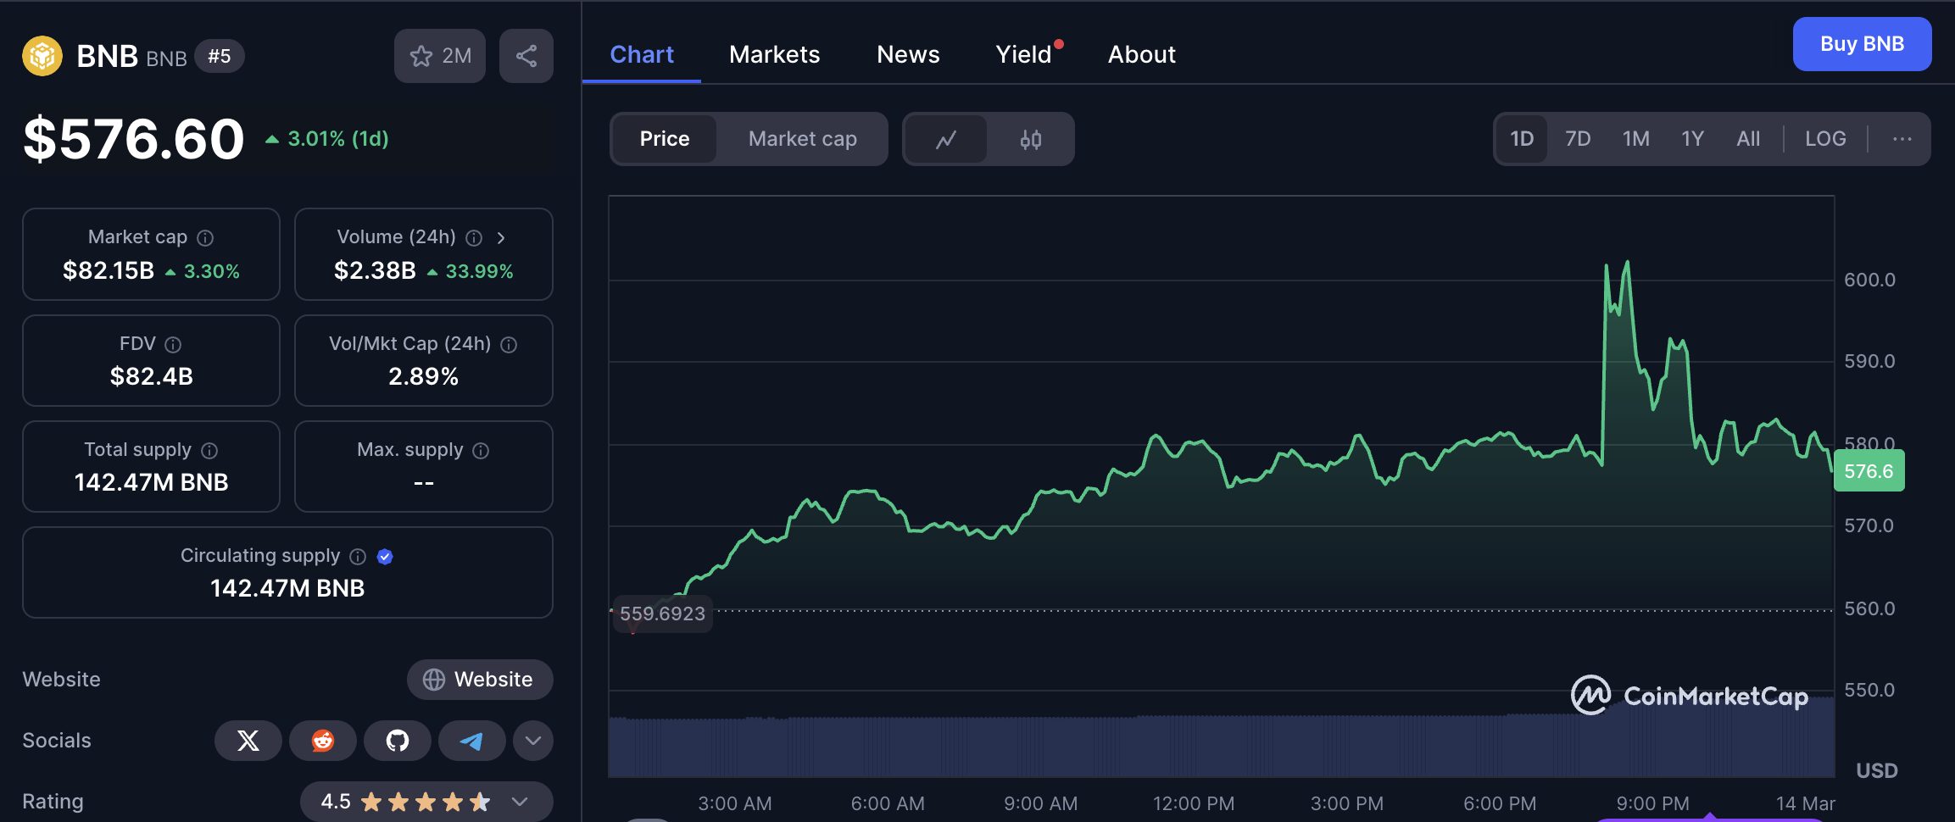Switch chart to line view

[946, 139]
